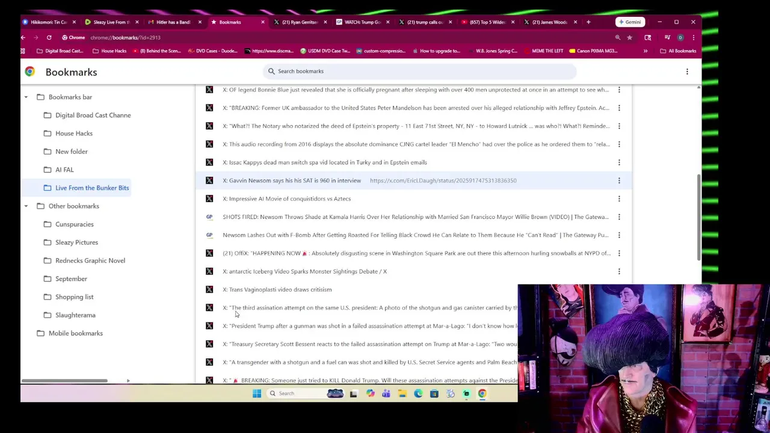
Task: Click the Search bookmarks field
Action: [x=420, y=71]
